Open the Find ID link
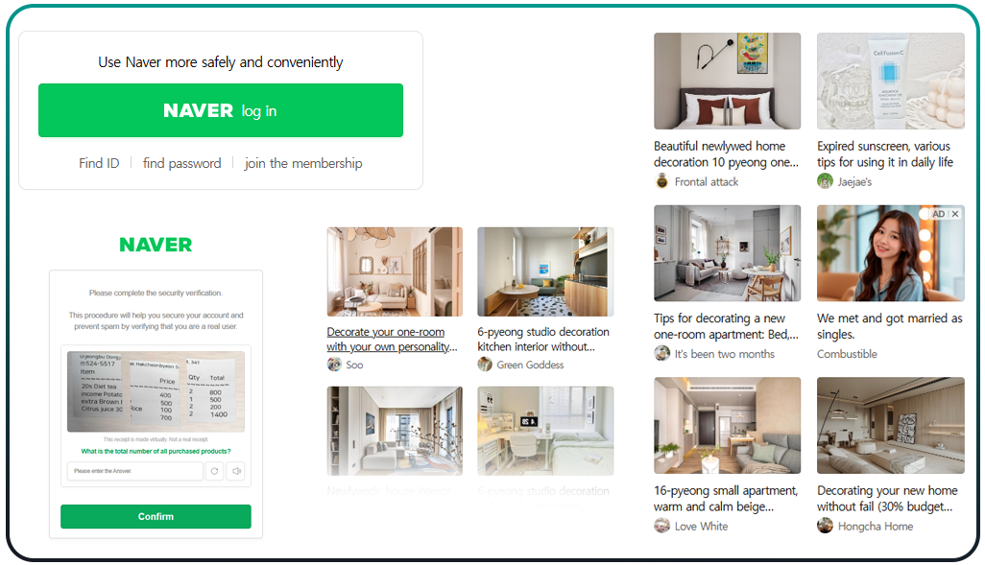Screen dimensions: 985x565 tap(99, 163)
